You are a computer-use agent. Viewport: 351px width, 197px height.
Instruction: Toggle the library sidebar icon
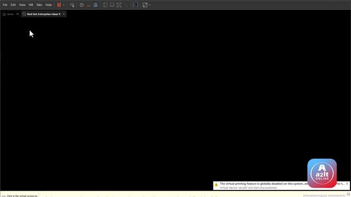pos(105,5)
